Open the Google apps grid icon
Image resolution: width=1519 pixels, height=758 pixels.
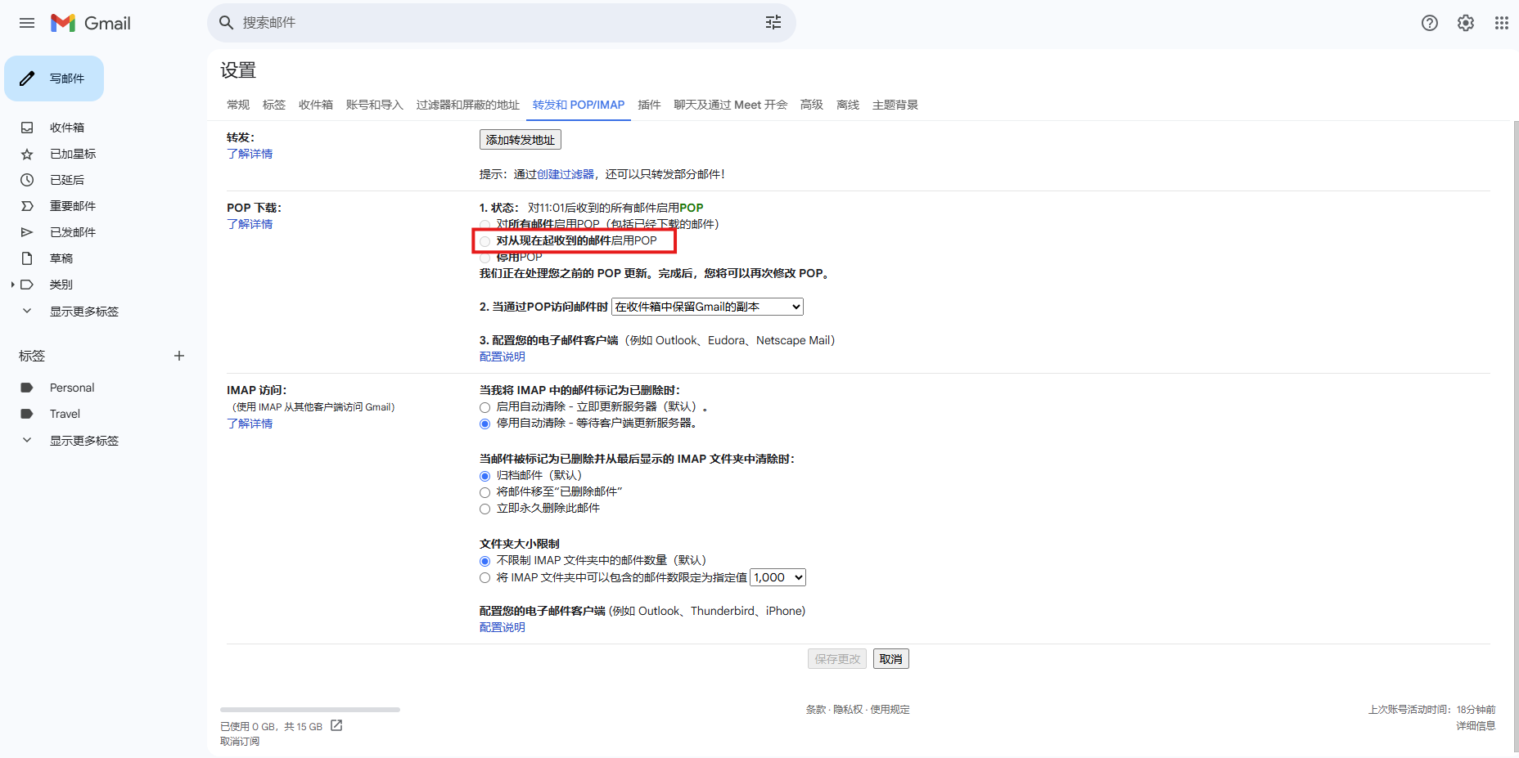[x=1501, y=23]
